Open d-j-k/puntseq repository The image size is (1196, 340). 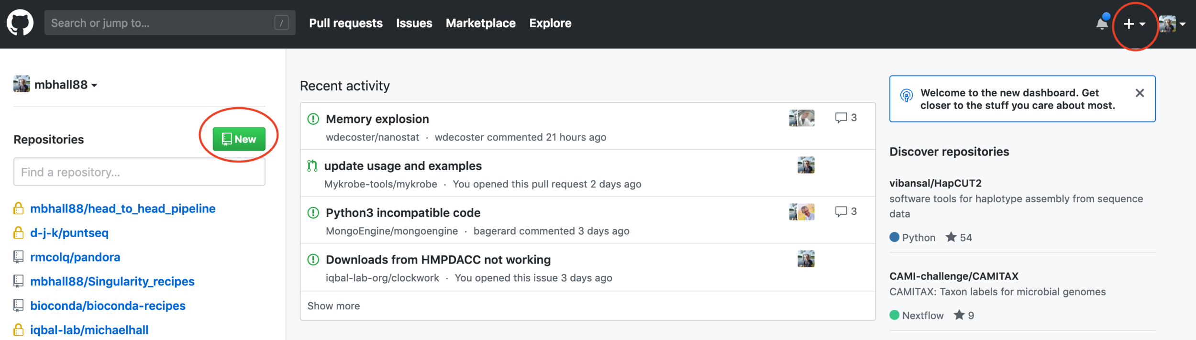tap(69, 233)
